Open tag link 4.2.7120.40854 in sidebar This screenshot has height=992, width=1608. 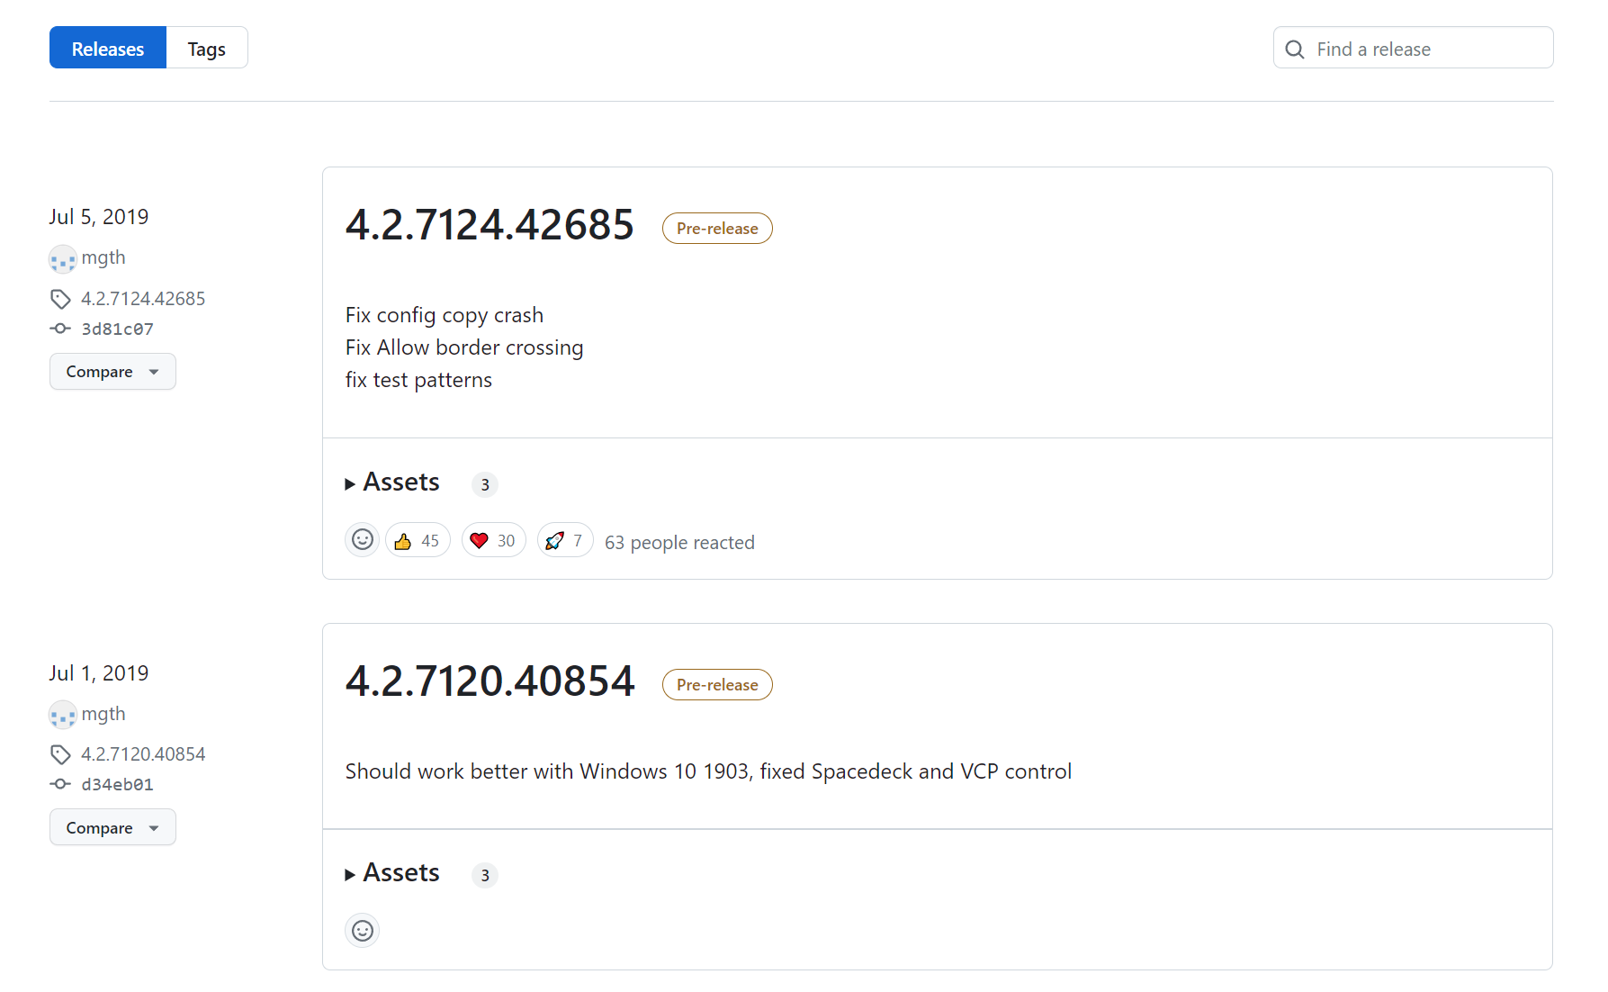(x=143, y=754)
